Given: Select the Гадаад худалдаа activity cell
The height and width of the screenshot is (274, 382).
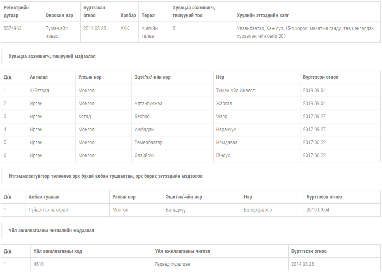Looking at the screenshot, I should [173, 264].
